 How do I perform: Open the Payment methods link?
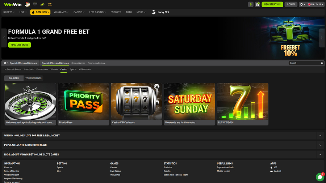pyautogui.click(x=225, y=167)
